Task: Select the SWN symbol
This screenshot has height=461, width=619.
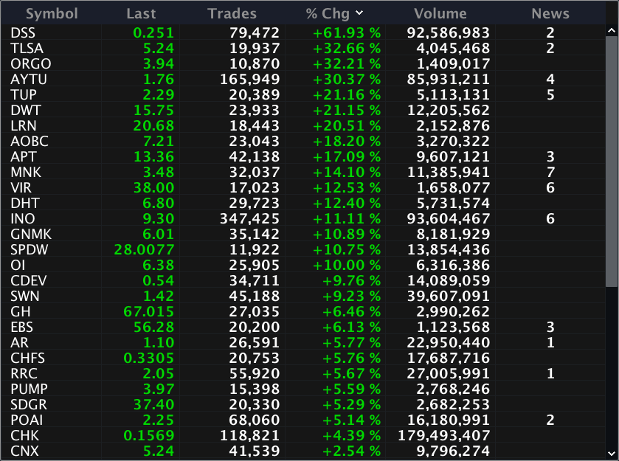Action: coord(25,296)
